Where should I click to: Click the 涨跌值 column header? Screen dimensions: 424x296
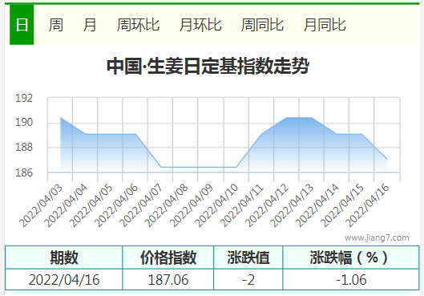248,257
